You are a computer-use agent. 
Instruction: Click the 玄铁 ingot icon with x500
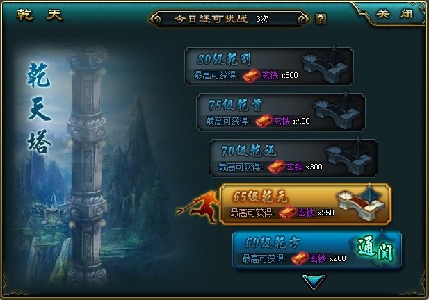pos(251,76)
